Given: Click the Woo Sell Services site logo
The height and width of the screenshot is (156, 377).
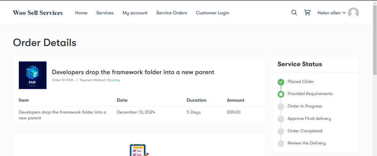Looking at the screenshot, I should [x=38, y=13].
